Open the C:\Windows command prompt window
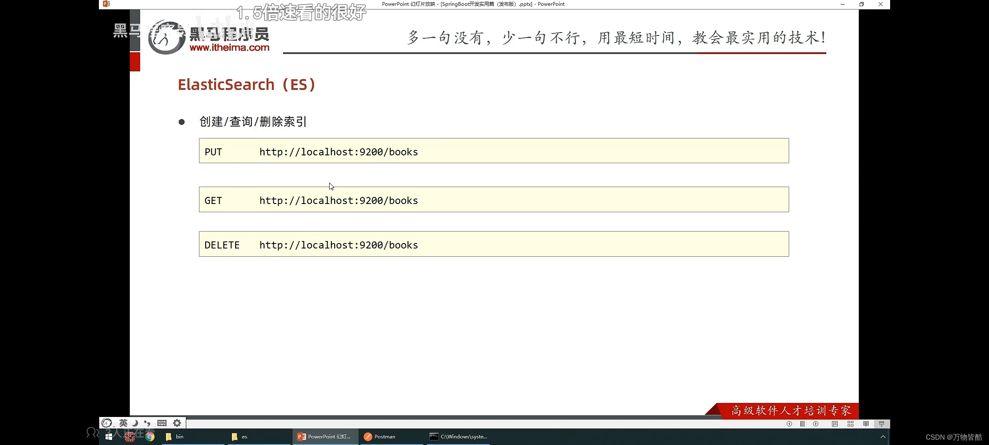Image resolution: width=989 pixels, height=445 pixels. [x=457, y=437]
